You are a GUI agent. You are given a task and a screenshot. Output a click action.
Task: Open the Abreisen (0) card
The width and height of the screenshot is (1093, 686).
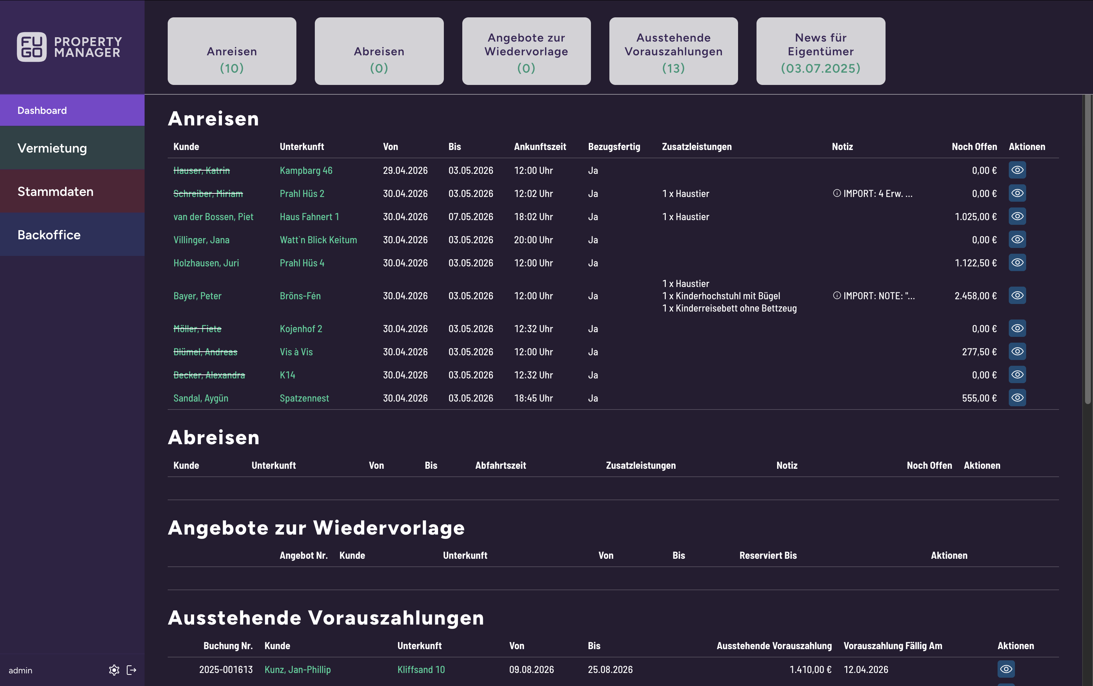379,51
